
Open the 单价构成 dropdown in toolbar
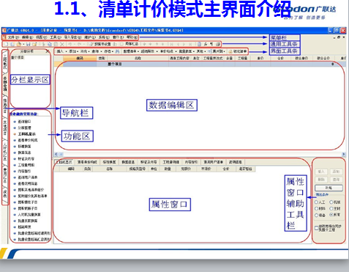(x=168, y=51)
